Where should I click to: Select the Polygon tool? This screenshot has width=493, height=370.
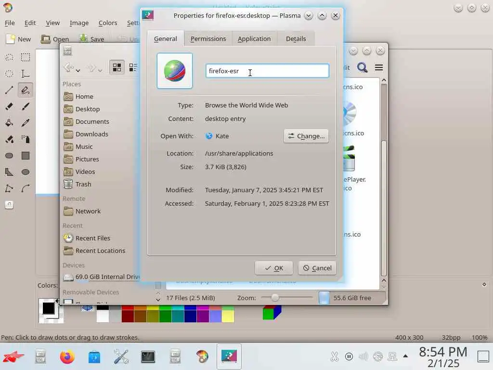[x=9, y=172]
